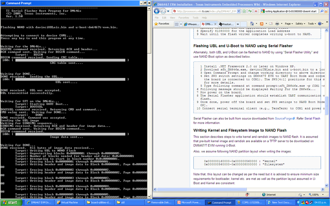The height and width of the screenshot is (206, 330).
Task: Click the Command Prompt scrollbar up arrow
Action: point(149,9)
